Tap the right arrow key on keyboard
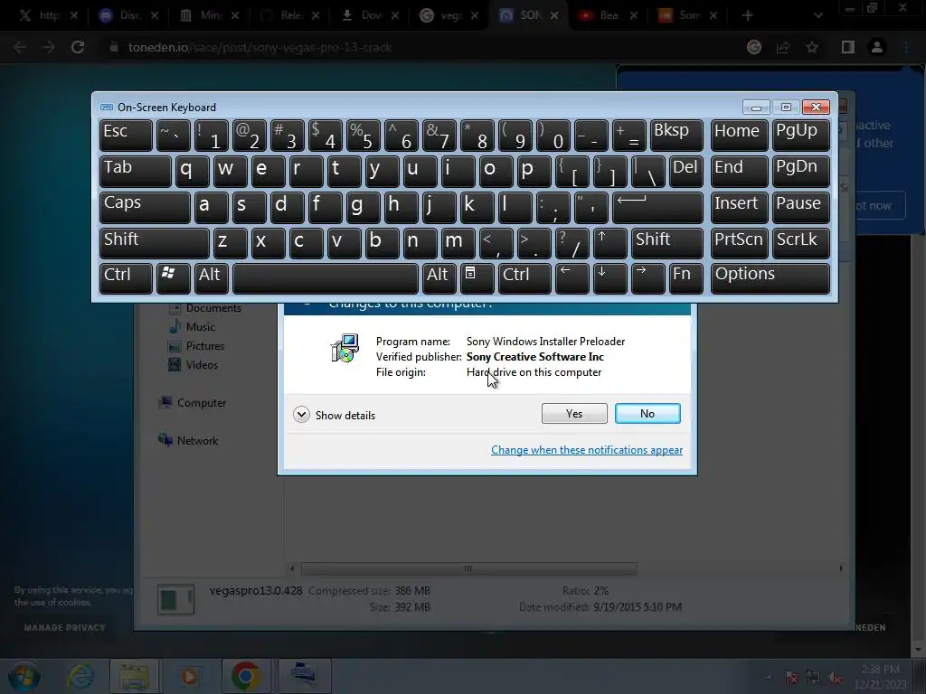This screenshot has height=694, width=926. (647, 278)
